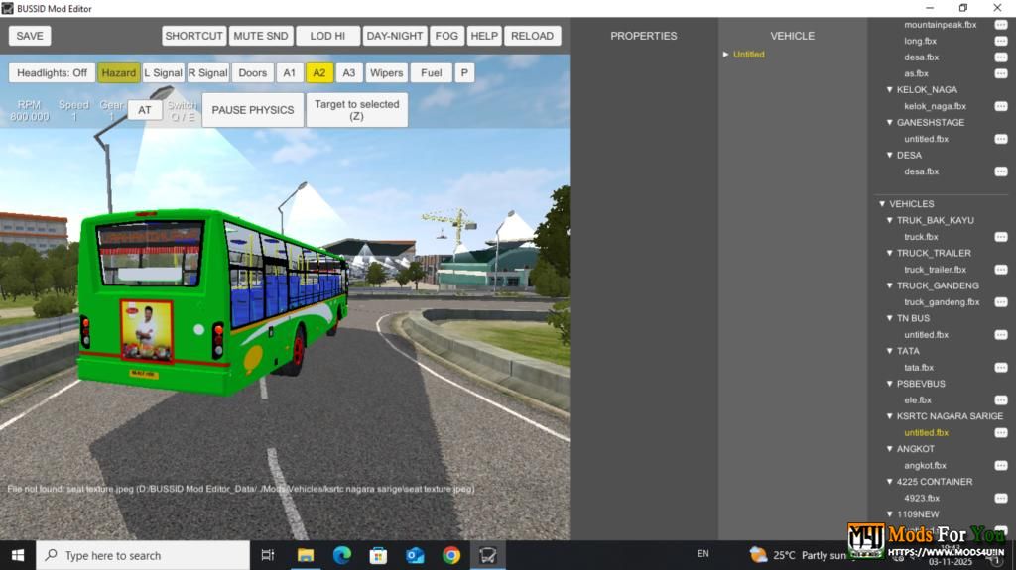Screen dimensions: 1016x570
Task: Collapse the DESA folder
Action: pyautogui.click(x=890, y=155)
